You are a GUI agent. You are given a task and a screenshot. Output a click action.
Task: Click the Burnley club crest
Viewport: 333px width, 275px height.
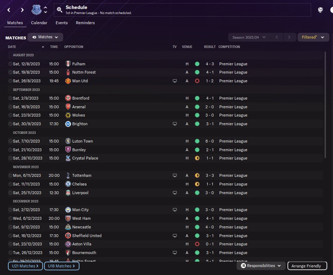point(68,150)
